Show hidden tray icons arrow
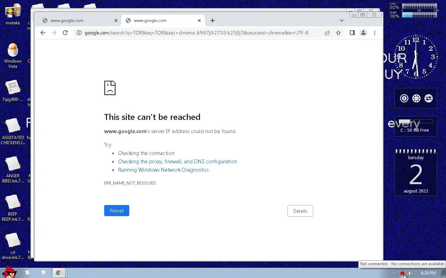Viewport: 446px width, 278px height. 394,273
